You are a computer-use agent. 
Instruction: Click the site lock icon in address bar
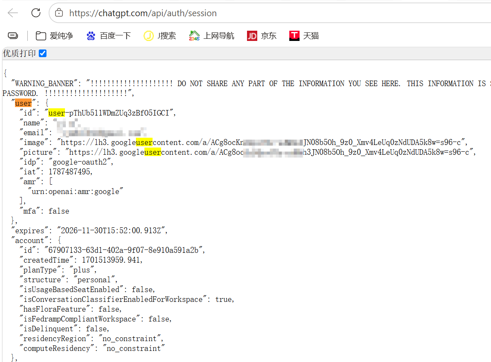tap(59, 13)
